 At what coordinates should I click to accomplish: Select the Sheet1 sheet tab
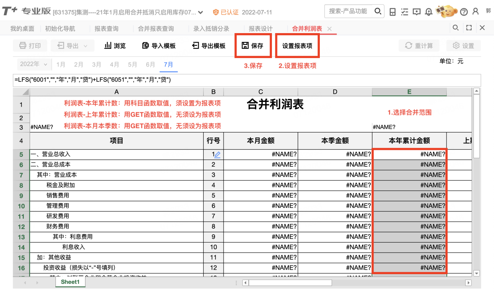pos(70,282)
